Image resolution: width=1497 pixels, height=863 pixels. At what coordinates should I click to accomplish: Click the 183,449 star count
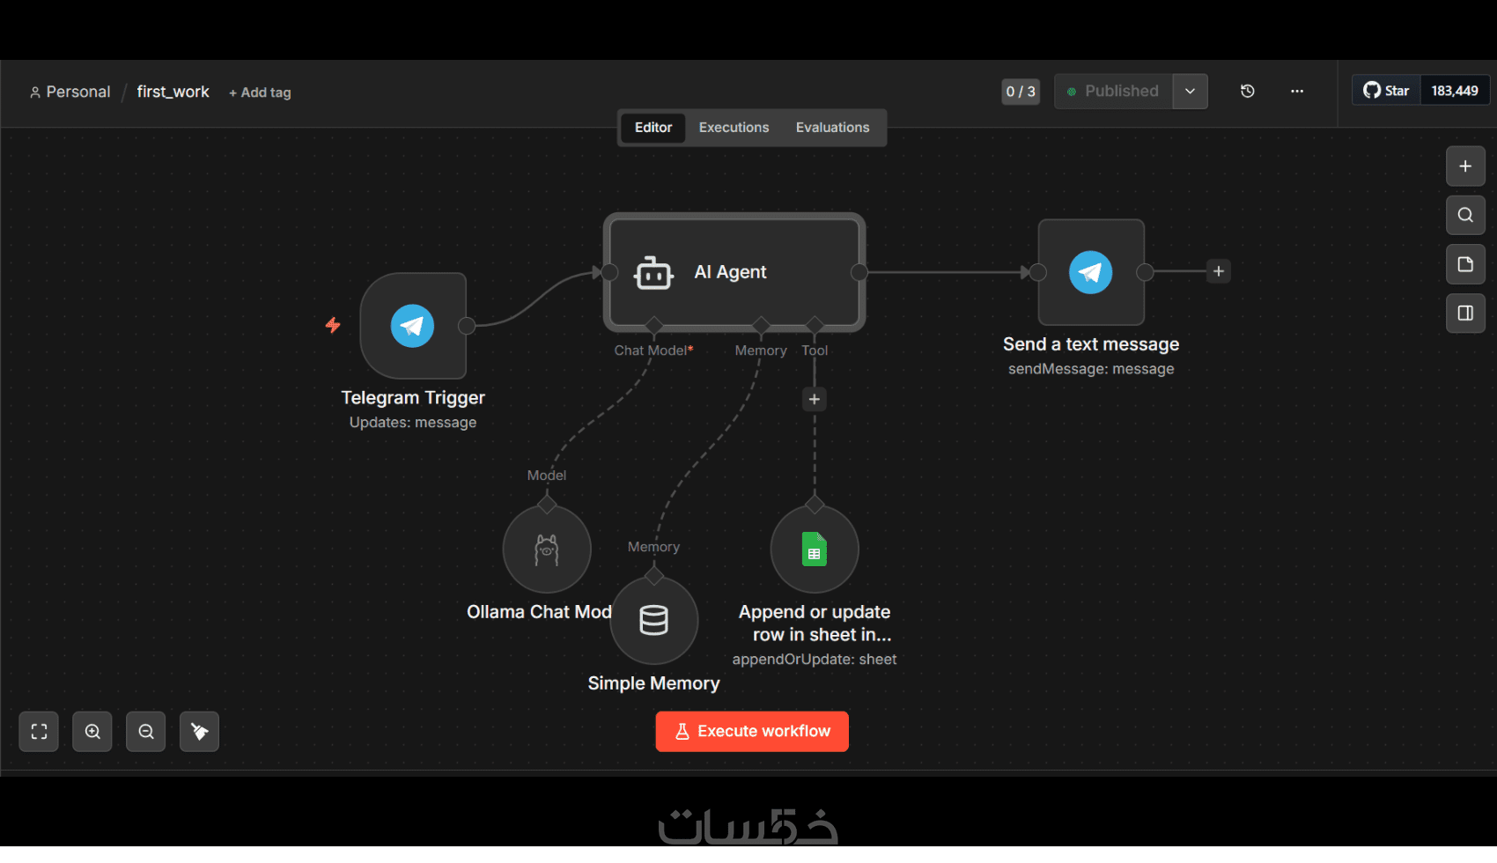(x=1455, y=91)
